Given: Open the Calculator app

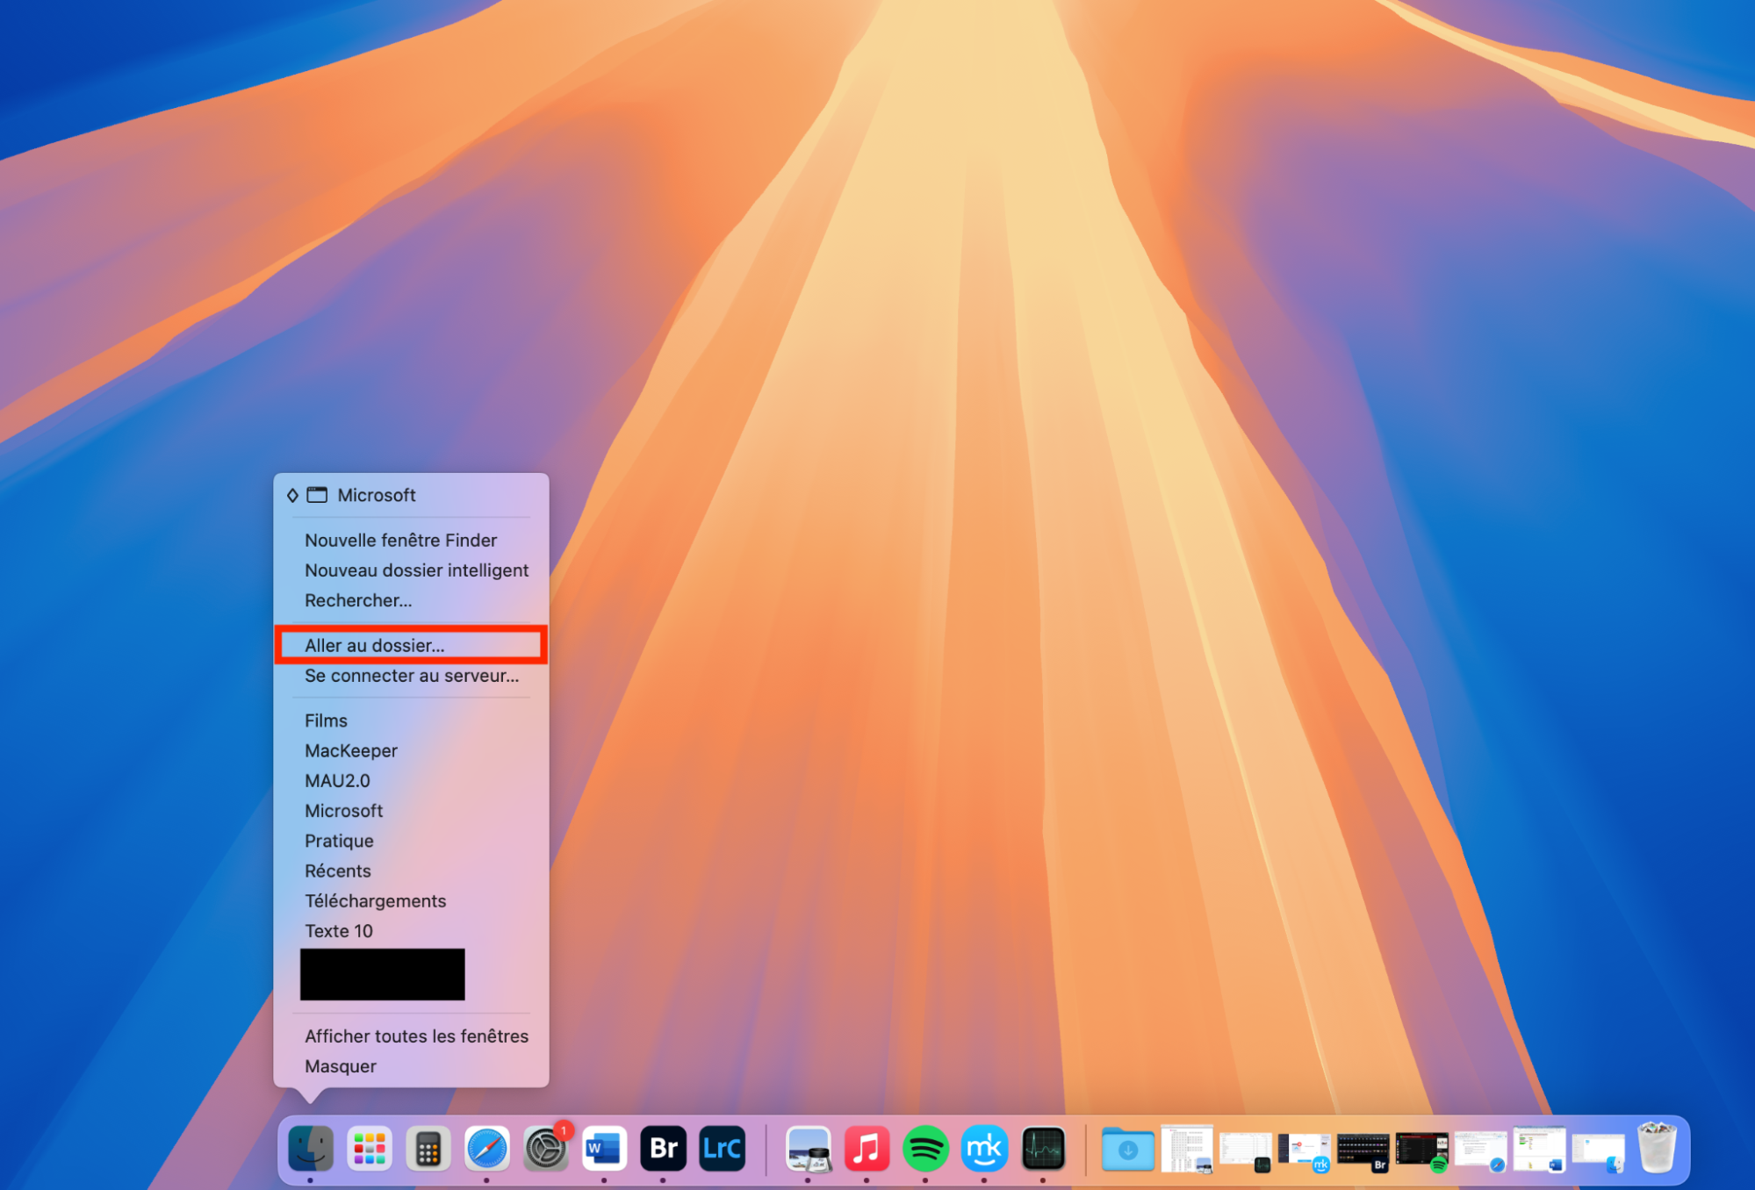Looking at the screenshot, I should 428,1148.
